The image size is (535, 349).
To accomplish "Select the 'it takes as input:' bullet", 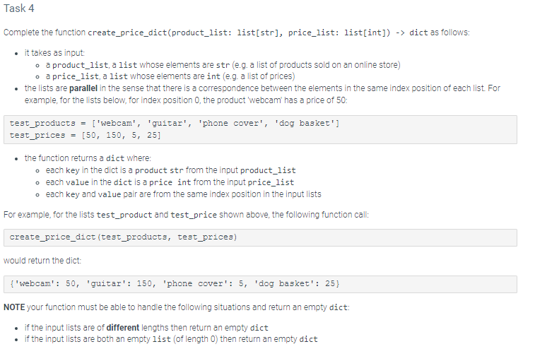I will coord(54,53).
